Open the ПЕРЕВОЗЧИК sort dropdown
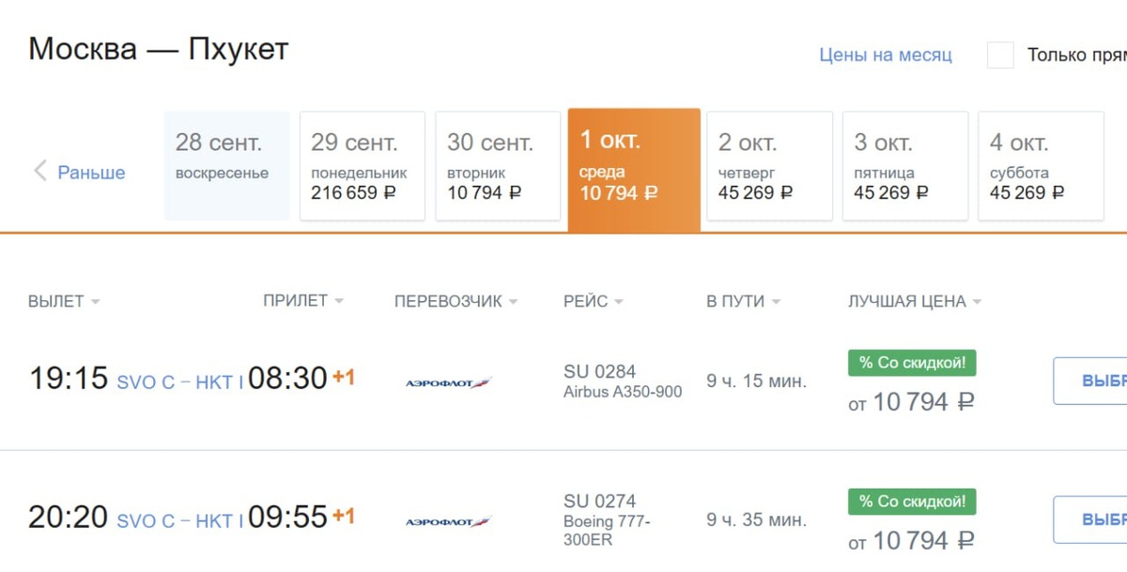 pos(513,302)
